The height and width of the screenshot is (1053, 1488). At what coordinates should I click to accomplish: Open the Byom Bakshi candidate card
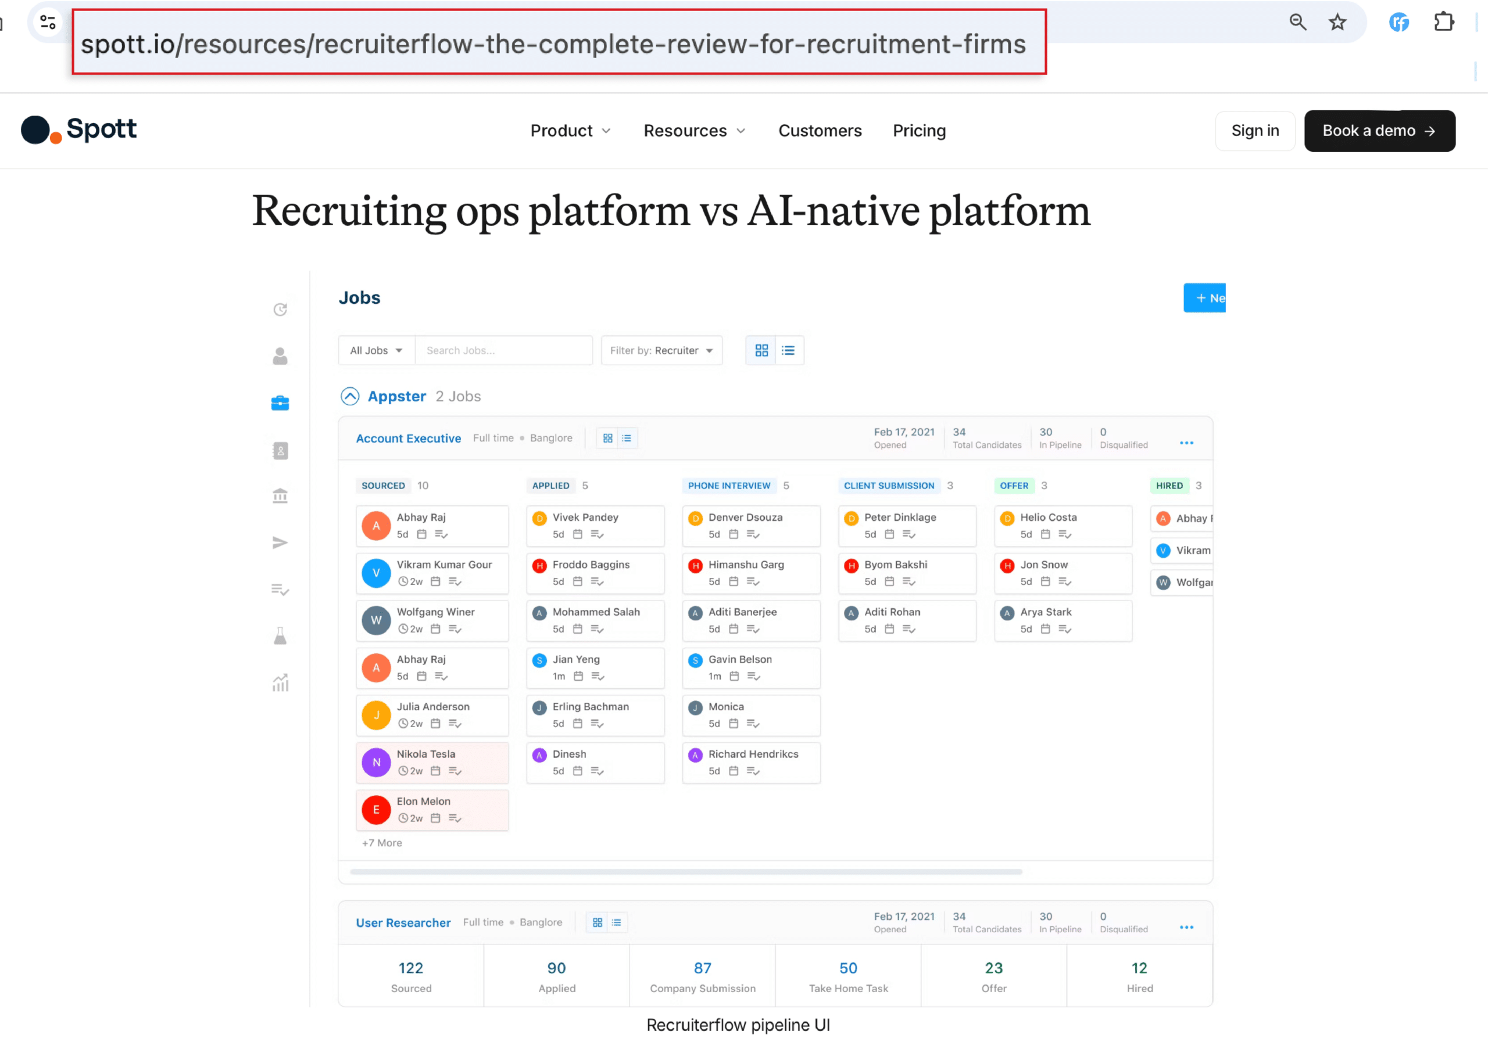[907, 573]
